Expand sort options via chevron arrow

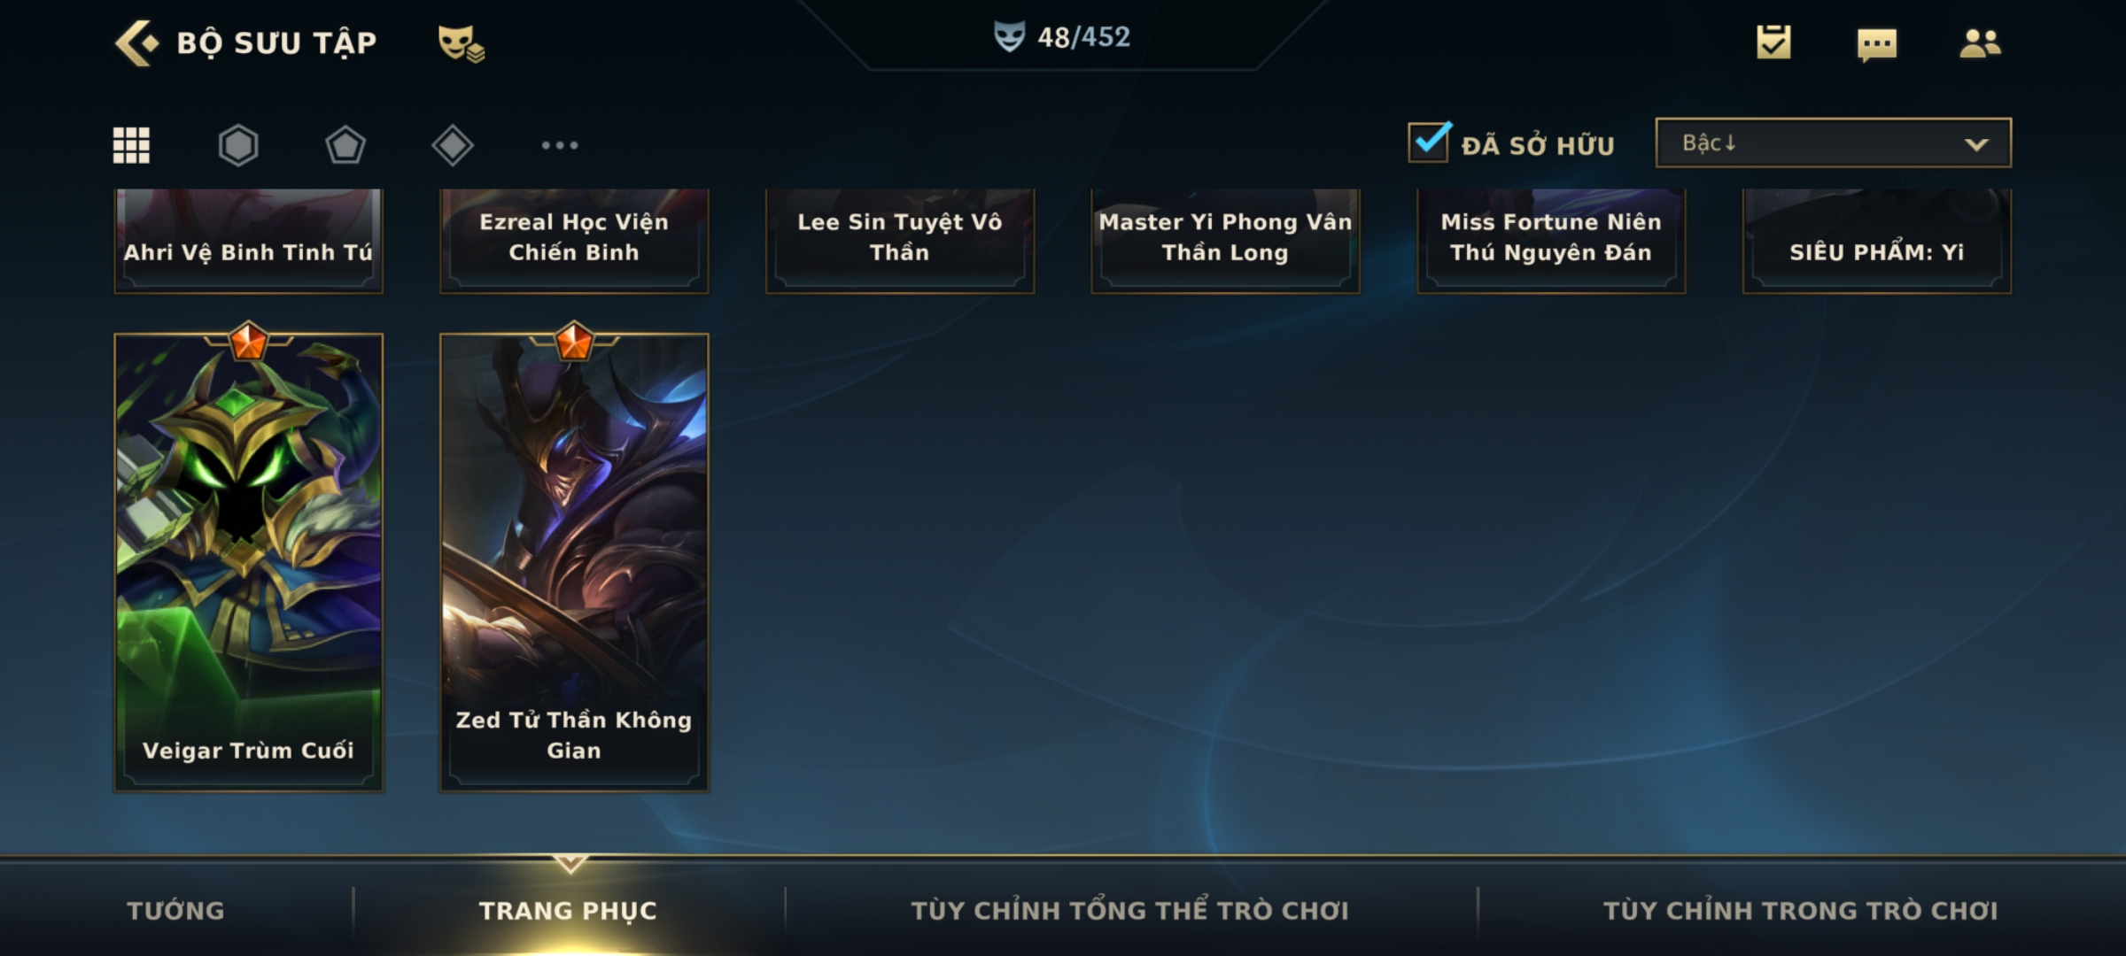[1976, 144]
